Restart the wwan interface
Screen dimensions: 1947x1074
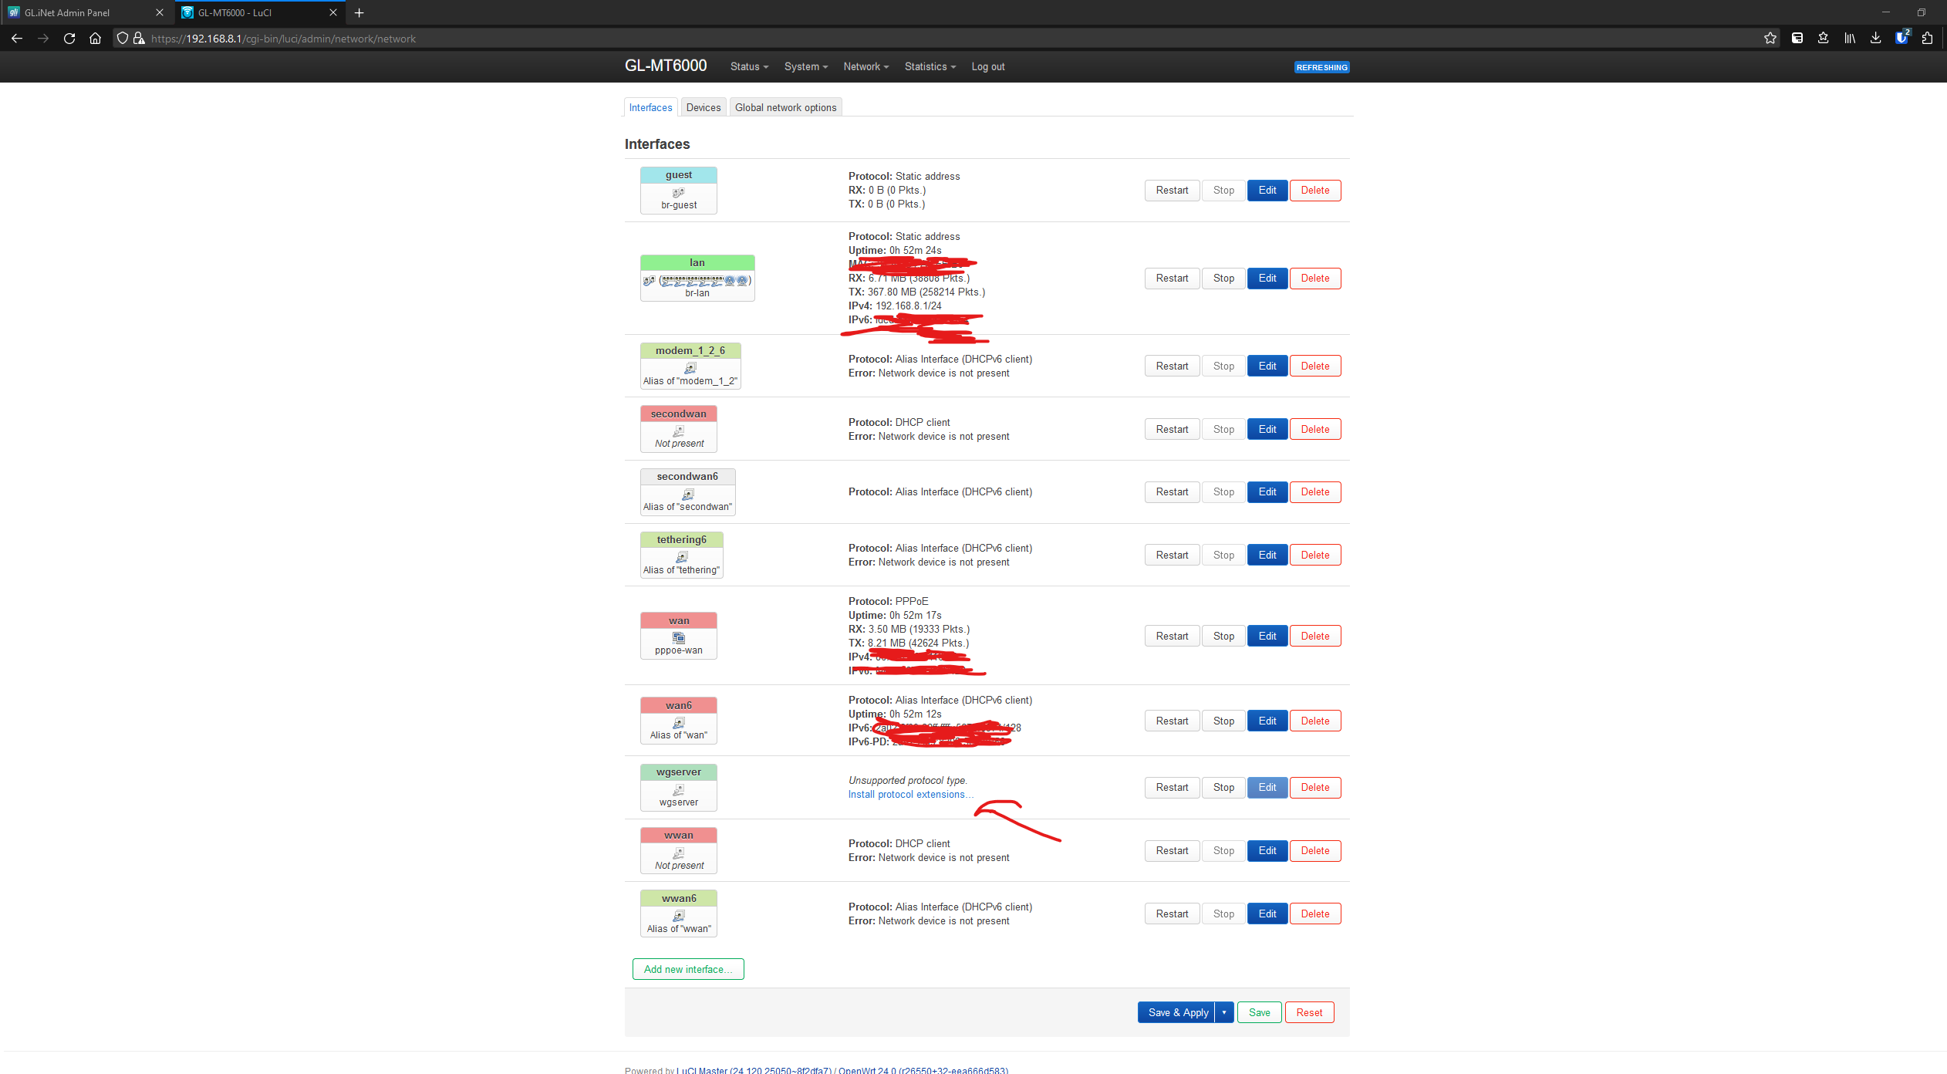pyautogui.click(x=1172, y=850)
